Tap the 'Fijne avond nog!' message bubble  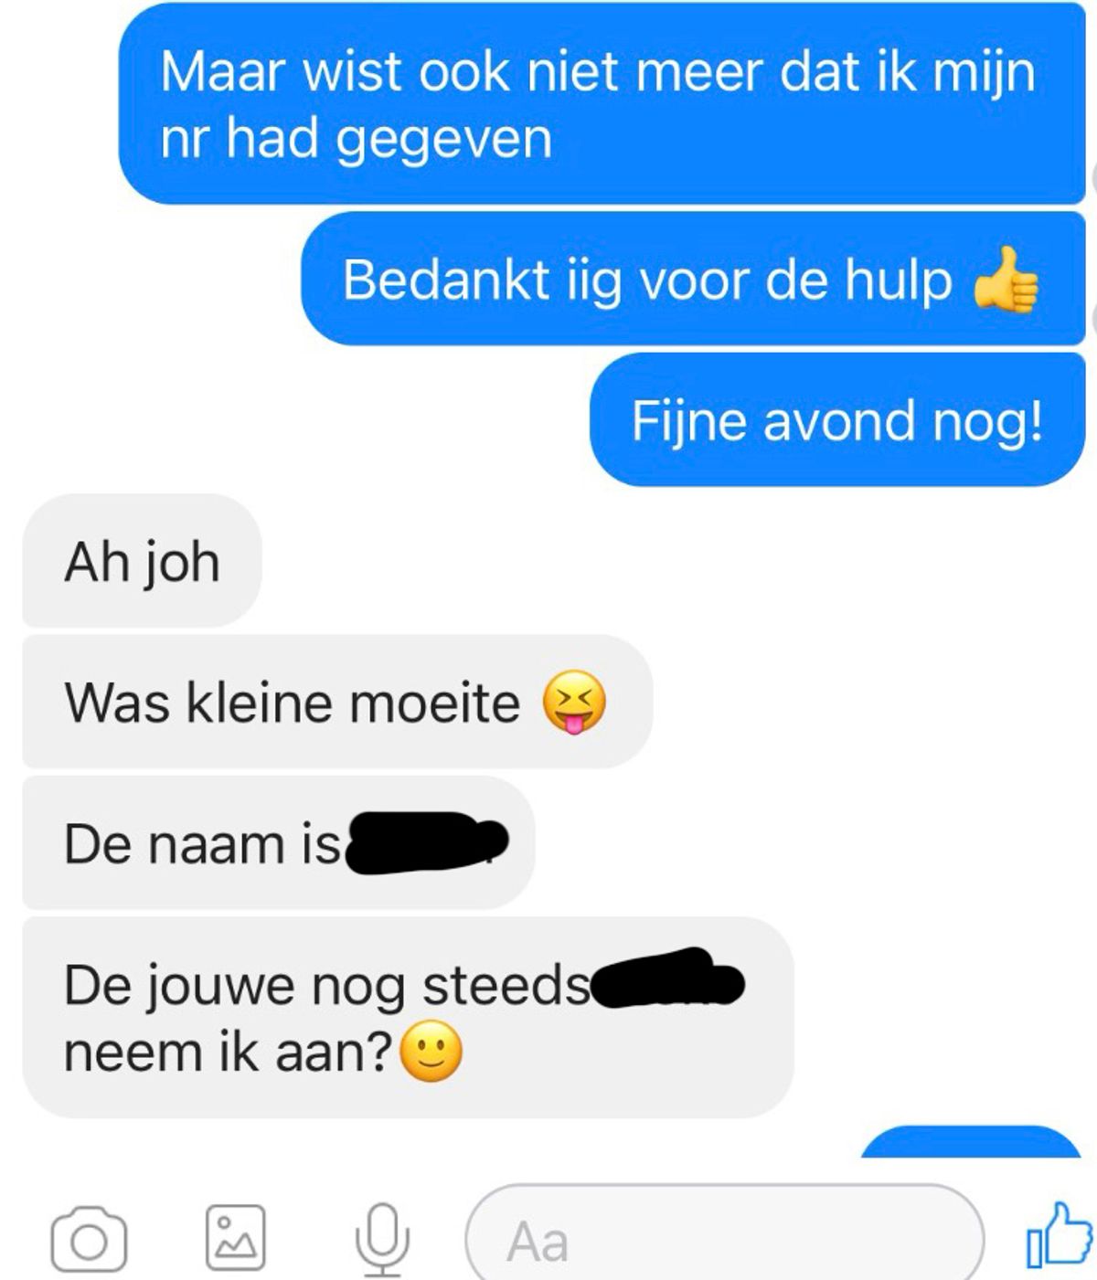(x=837, y=420)
